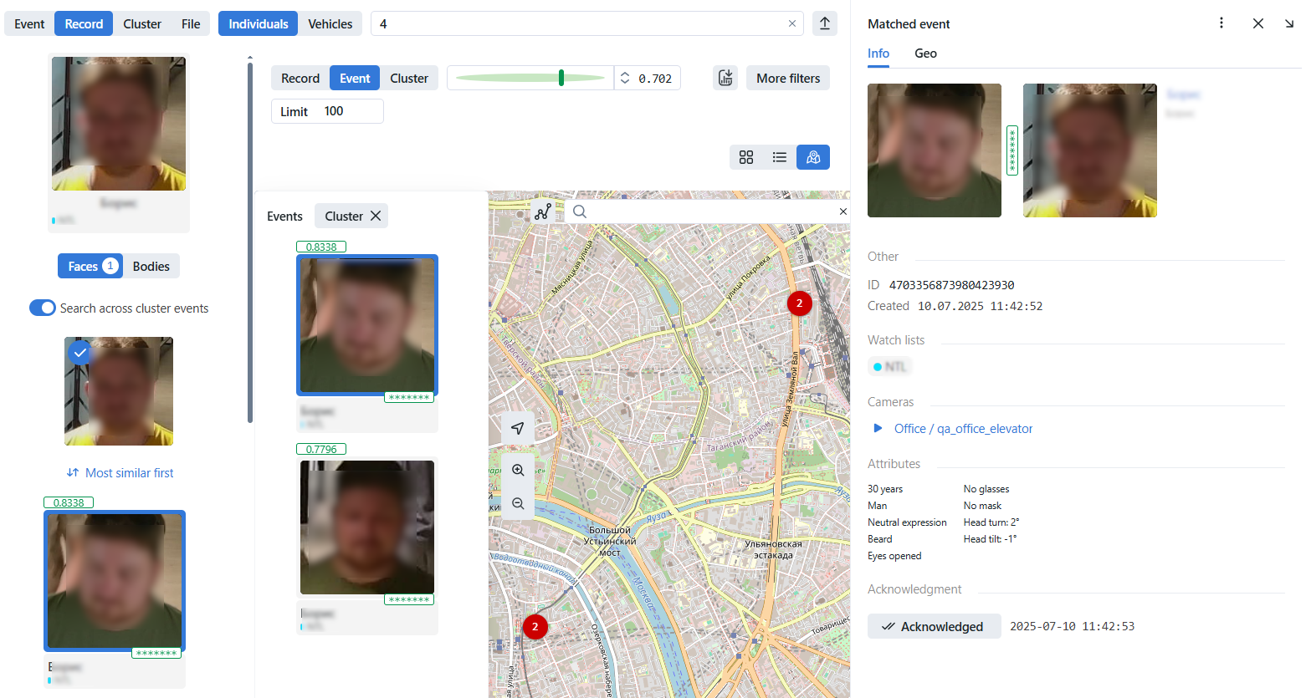Click the upload icon next to search field

click(824, 23)
